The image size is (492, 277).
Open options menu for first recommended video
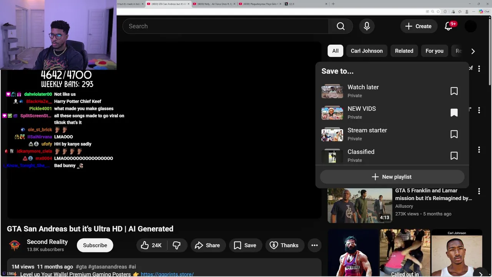coord(479,69)
